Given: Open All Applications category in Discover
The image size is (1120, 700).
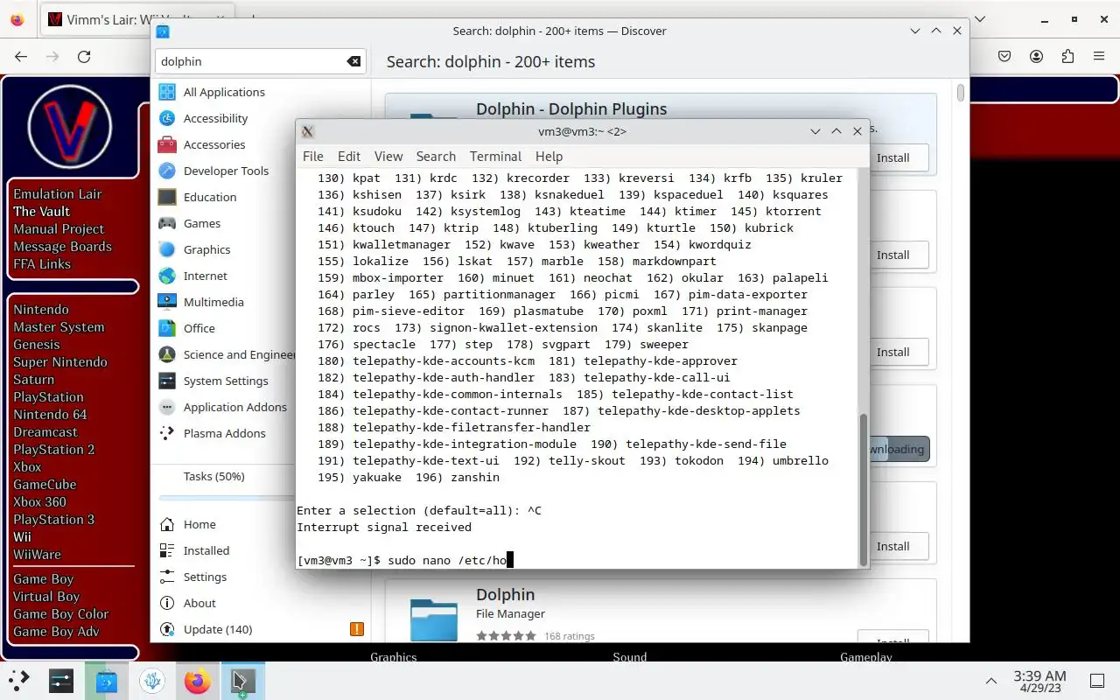Looking at the screenshot, I should pyautogui.click(x=223, y=92).
